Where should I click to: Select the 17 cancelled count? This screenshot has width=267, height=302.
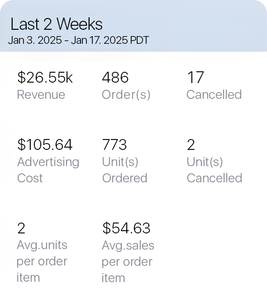(195, 78)
